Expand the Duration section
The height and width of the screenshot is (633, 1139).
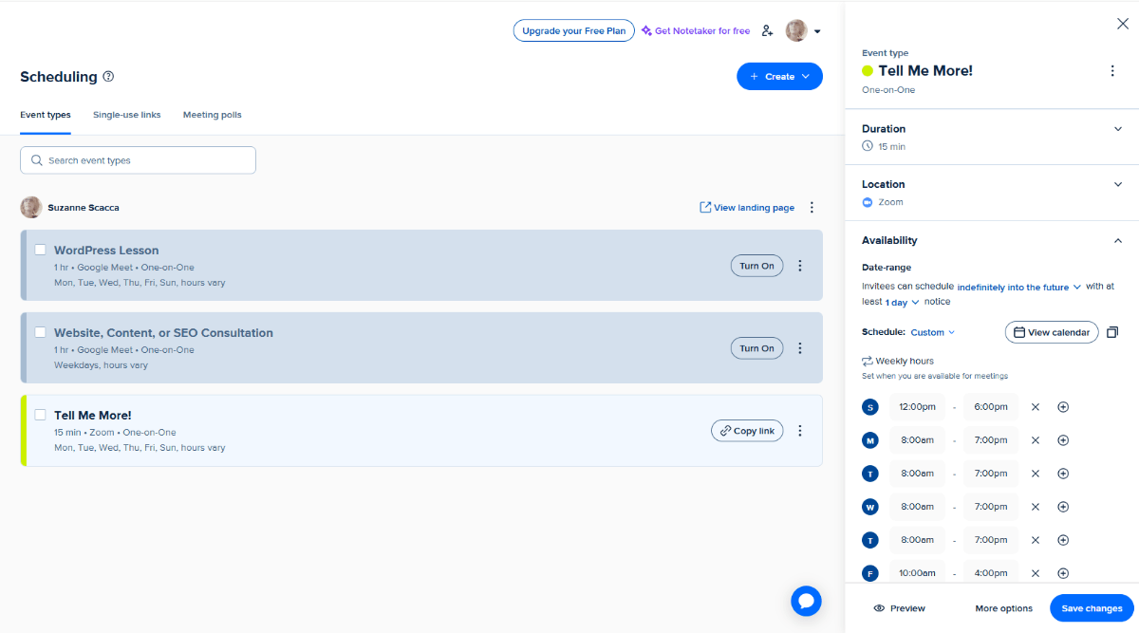[x=1117, y=129]
